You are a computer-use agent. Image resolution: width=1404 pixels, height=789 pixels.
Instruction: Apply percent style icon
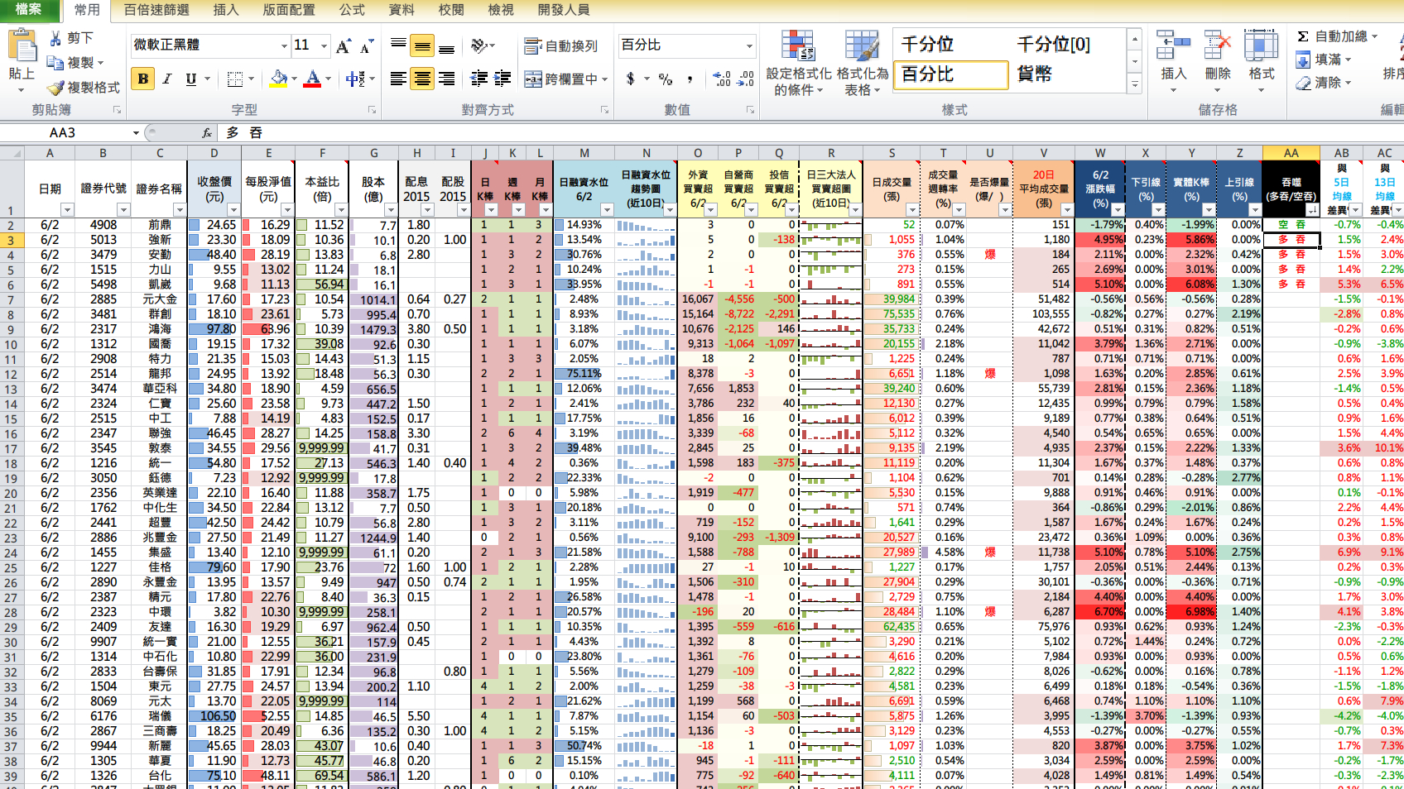coord(666,79)
